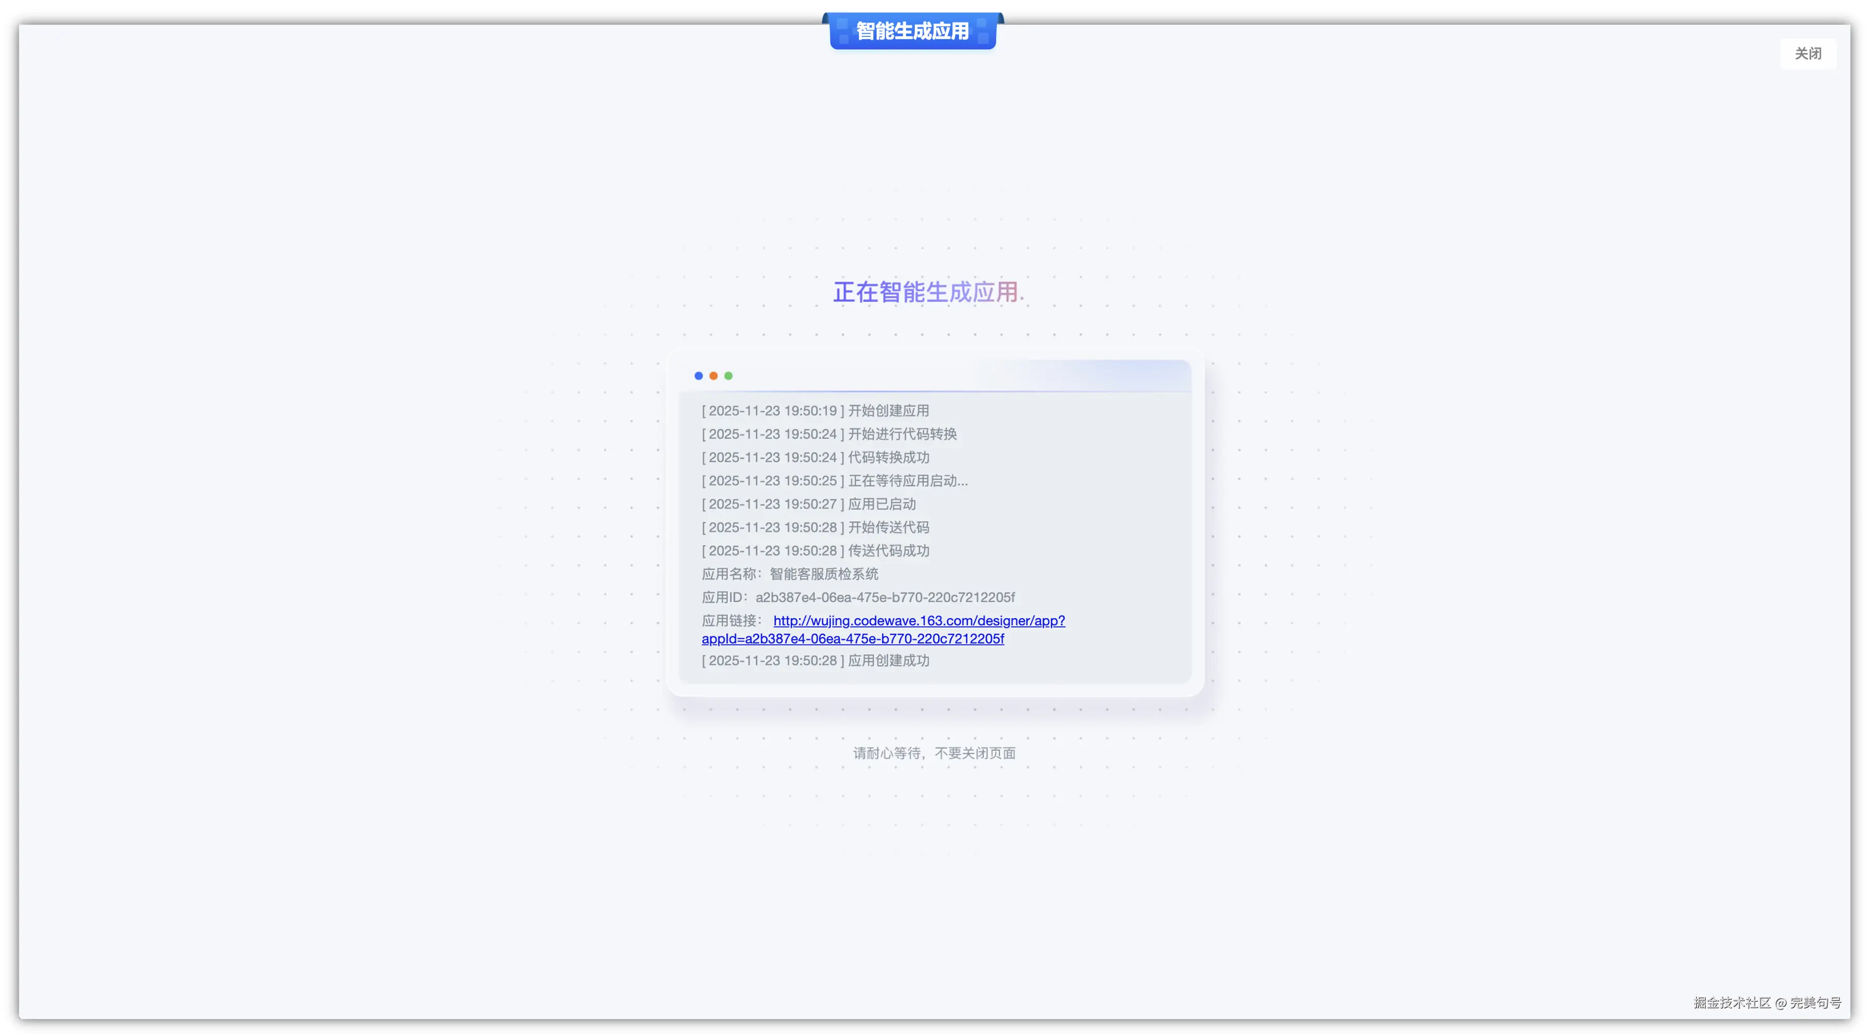Viewport: 1866px width, 1034px height.
Task: Select log line 开始创建应用
Action: click(x=815, y=411)
